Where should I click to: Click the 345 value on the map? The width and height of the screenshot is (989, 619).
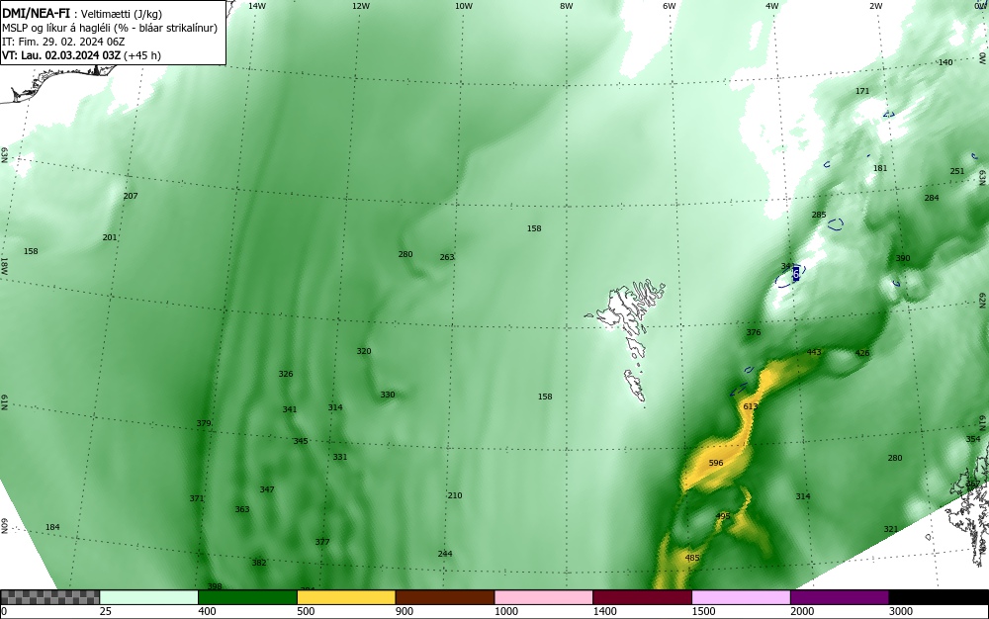pyautogui.click(x=301, y=441)
